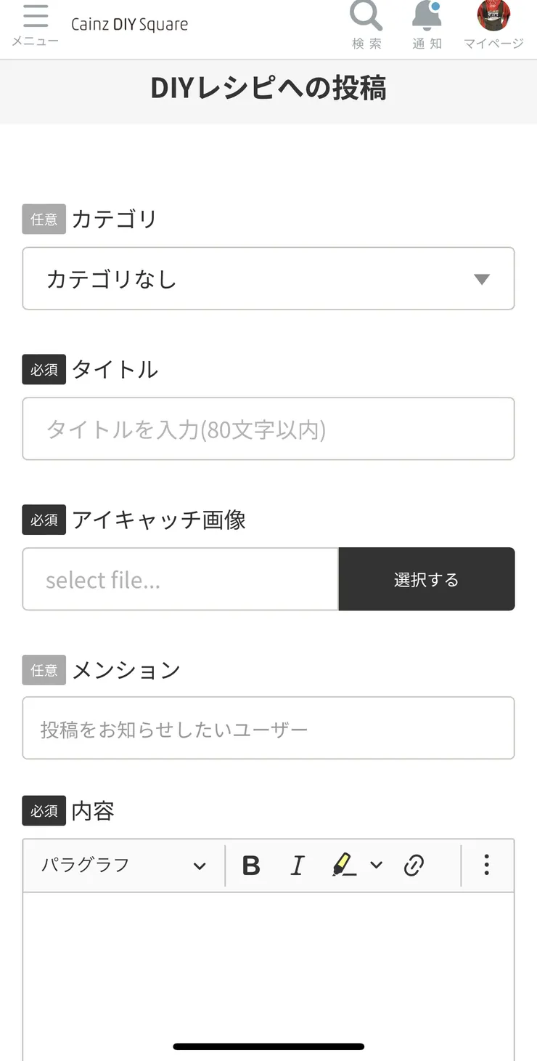The image size is (537, 1061).
Task: Click the select file field
Action: (180, 580)
